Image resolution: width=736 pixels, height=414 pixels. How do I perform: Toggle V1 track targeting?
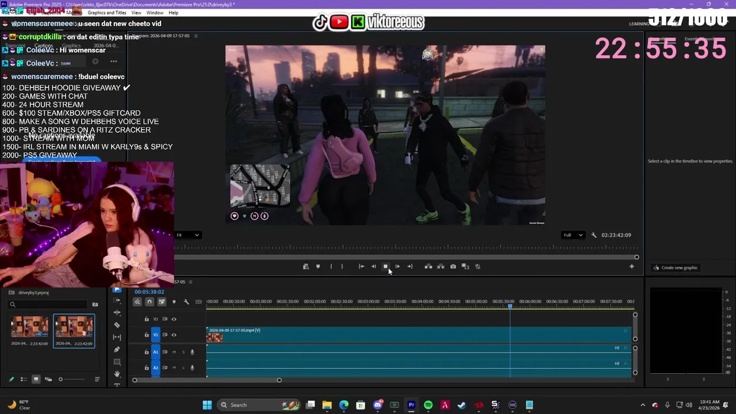tap(155, 335)
